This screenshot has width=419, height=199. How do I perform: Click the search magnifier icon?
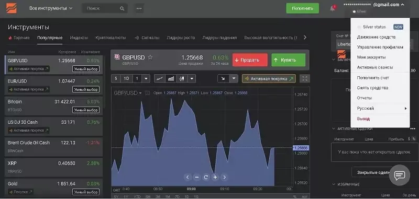[122, 8]
